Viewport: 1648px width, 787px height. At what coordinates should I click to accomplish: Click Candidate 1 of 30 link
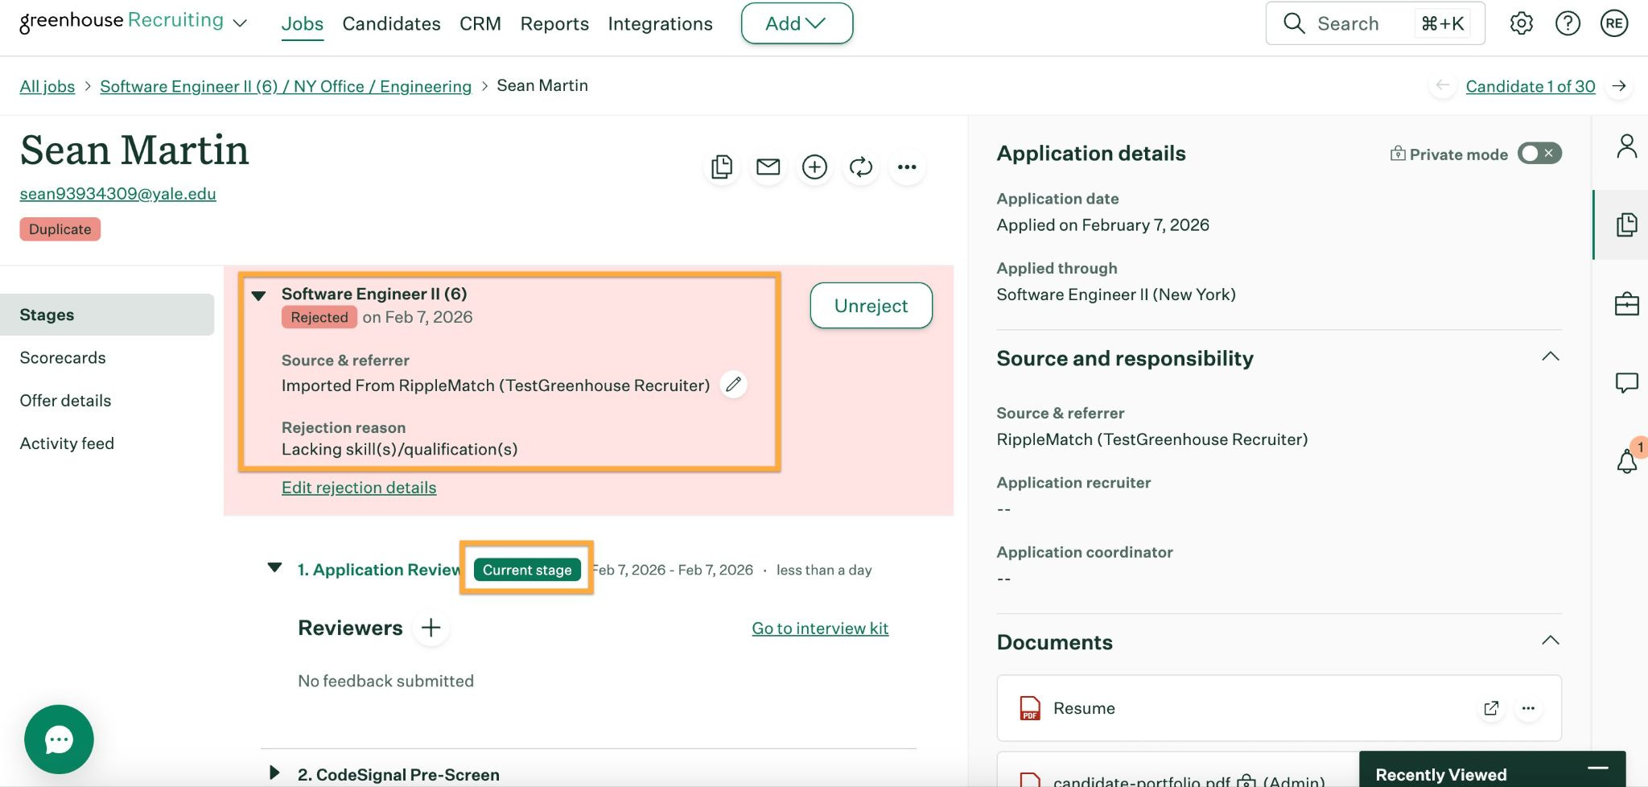coord(1530,86)
